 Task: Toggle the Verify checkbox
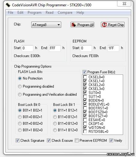point(111,140)
